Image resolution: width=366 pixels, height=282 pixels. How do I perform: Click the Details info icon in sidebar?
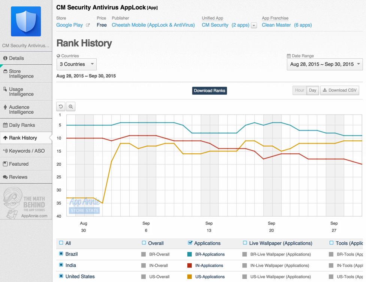coord(5,58)
